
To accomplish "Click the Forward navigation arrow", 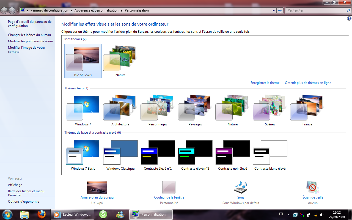I will coord(12,10).
